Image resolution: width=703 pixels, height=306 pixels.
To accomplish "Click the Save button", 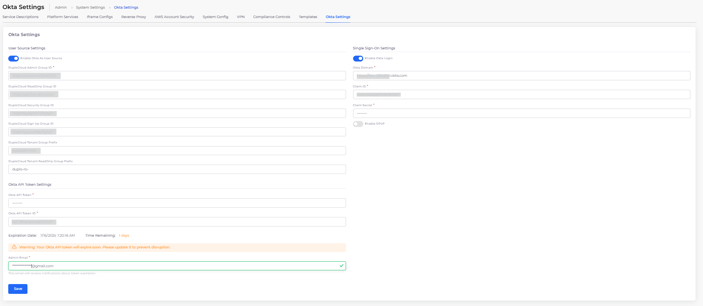I will click(x=18, y=289).
